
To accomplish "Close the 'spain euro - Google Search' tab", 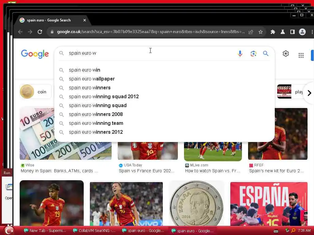I will [x=85, y=20].
